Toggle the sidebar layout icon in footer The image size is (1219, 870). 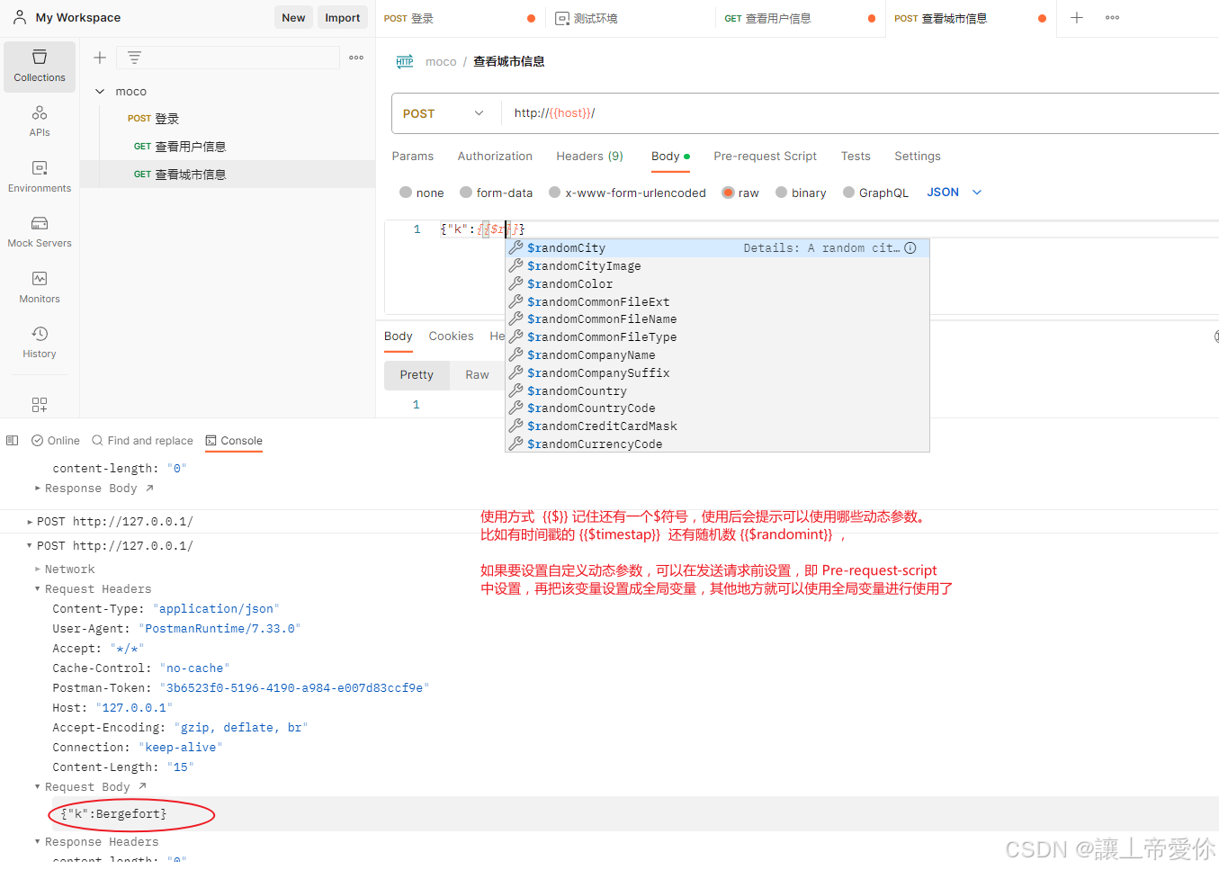tap(13, 441)
